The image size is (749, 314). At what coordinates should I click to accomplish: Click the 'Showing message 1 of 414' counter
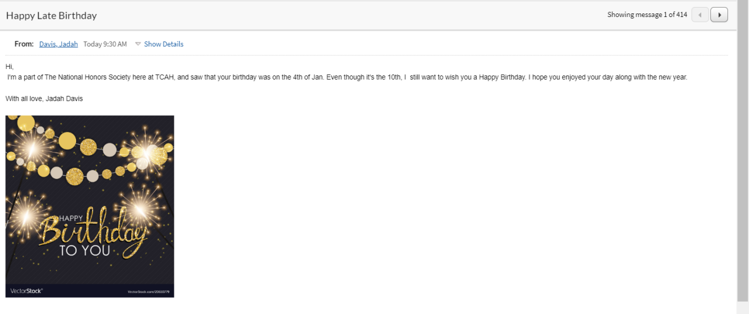[x=647, y=15]
